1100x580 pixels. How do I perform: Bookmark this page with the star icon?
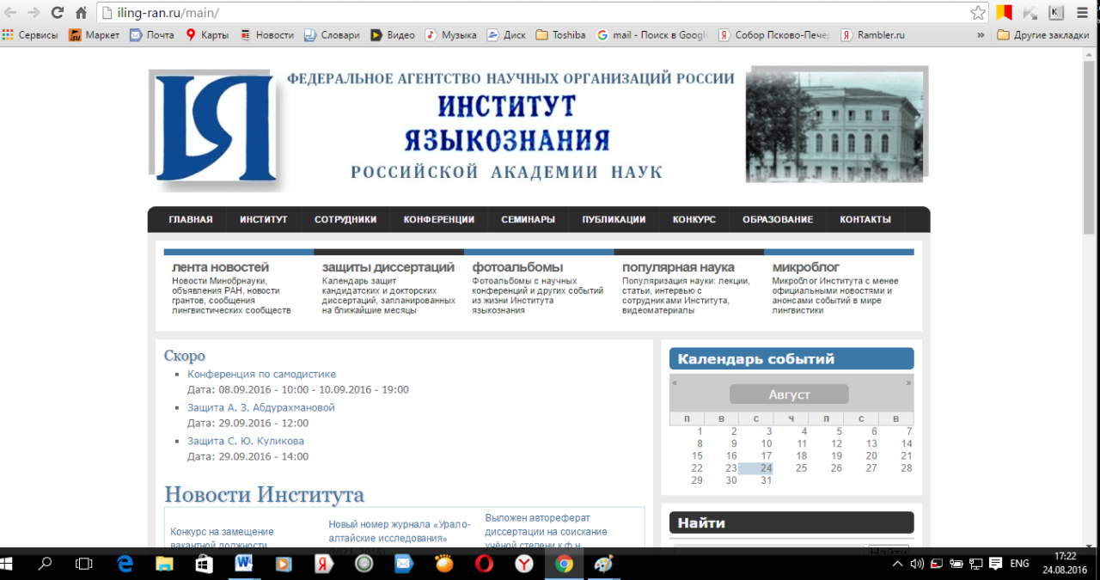pyautogui.click(x=978, y=13)
